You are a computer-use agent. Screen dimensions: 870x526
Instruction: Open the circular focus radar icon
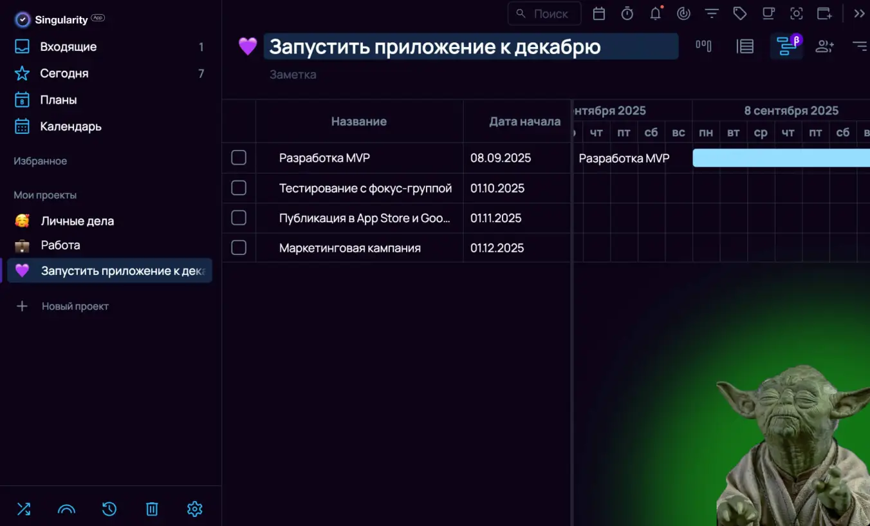coord(683,14)
